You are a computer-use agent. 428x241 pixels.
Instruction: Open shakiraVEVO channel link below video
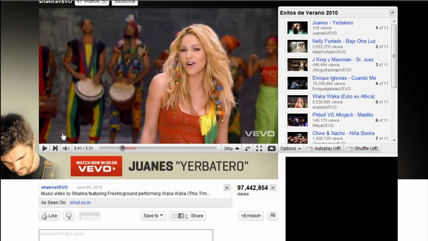click(54, 187)
